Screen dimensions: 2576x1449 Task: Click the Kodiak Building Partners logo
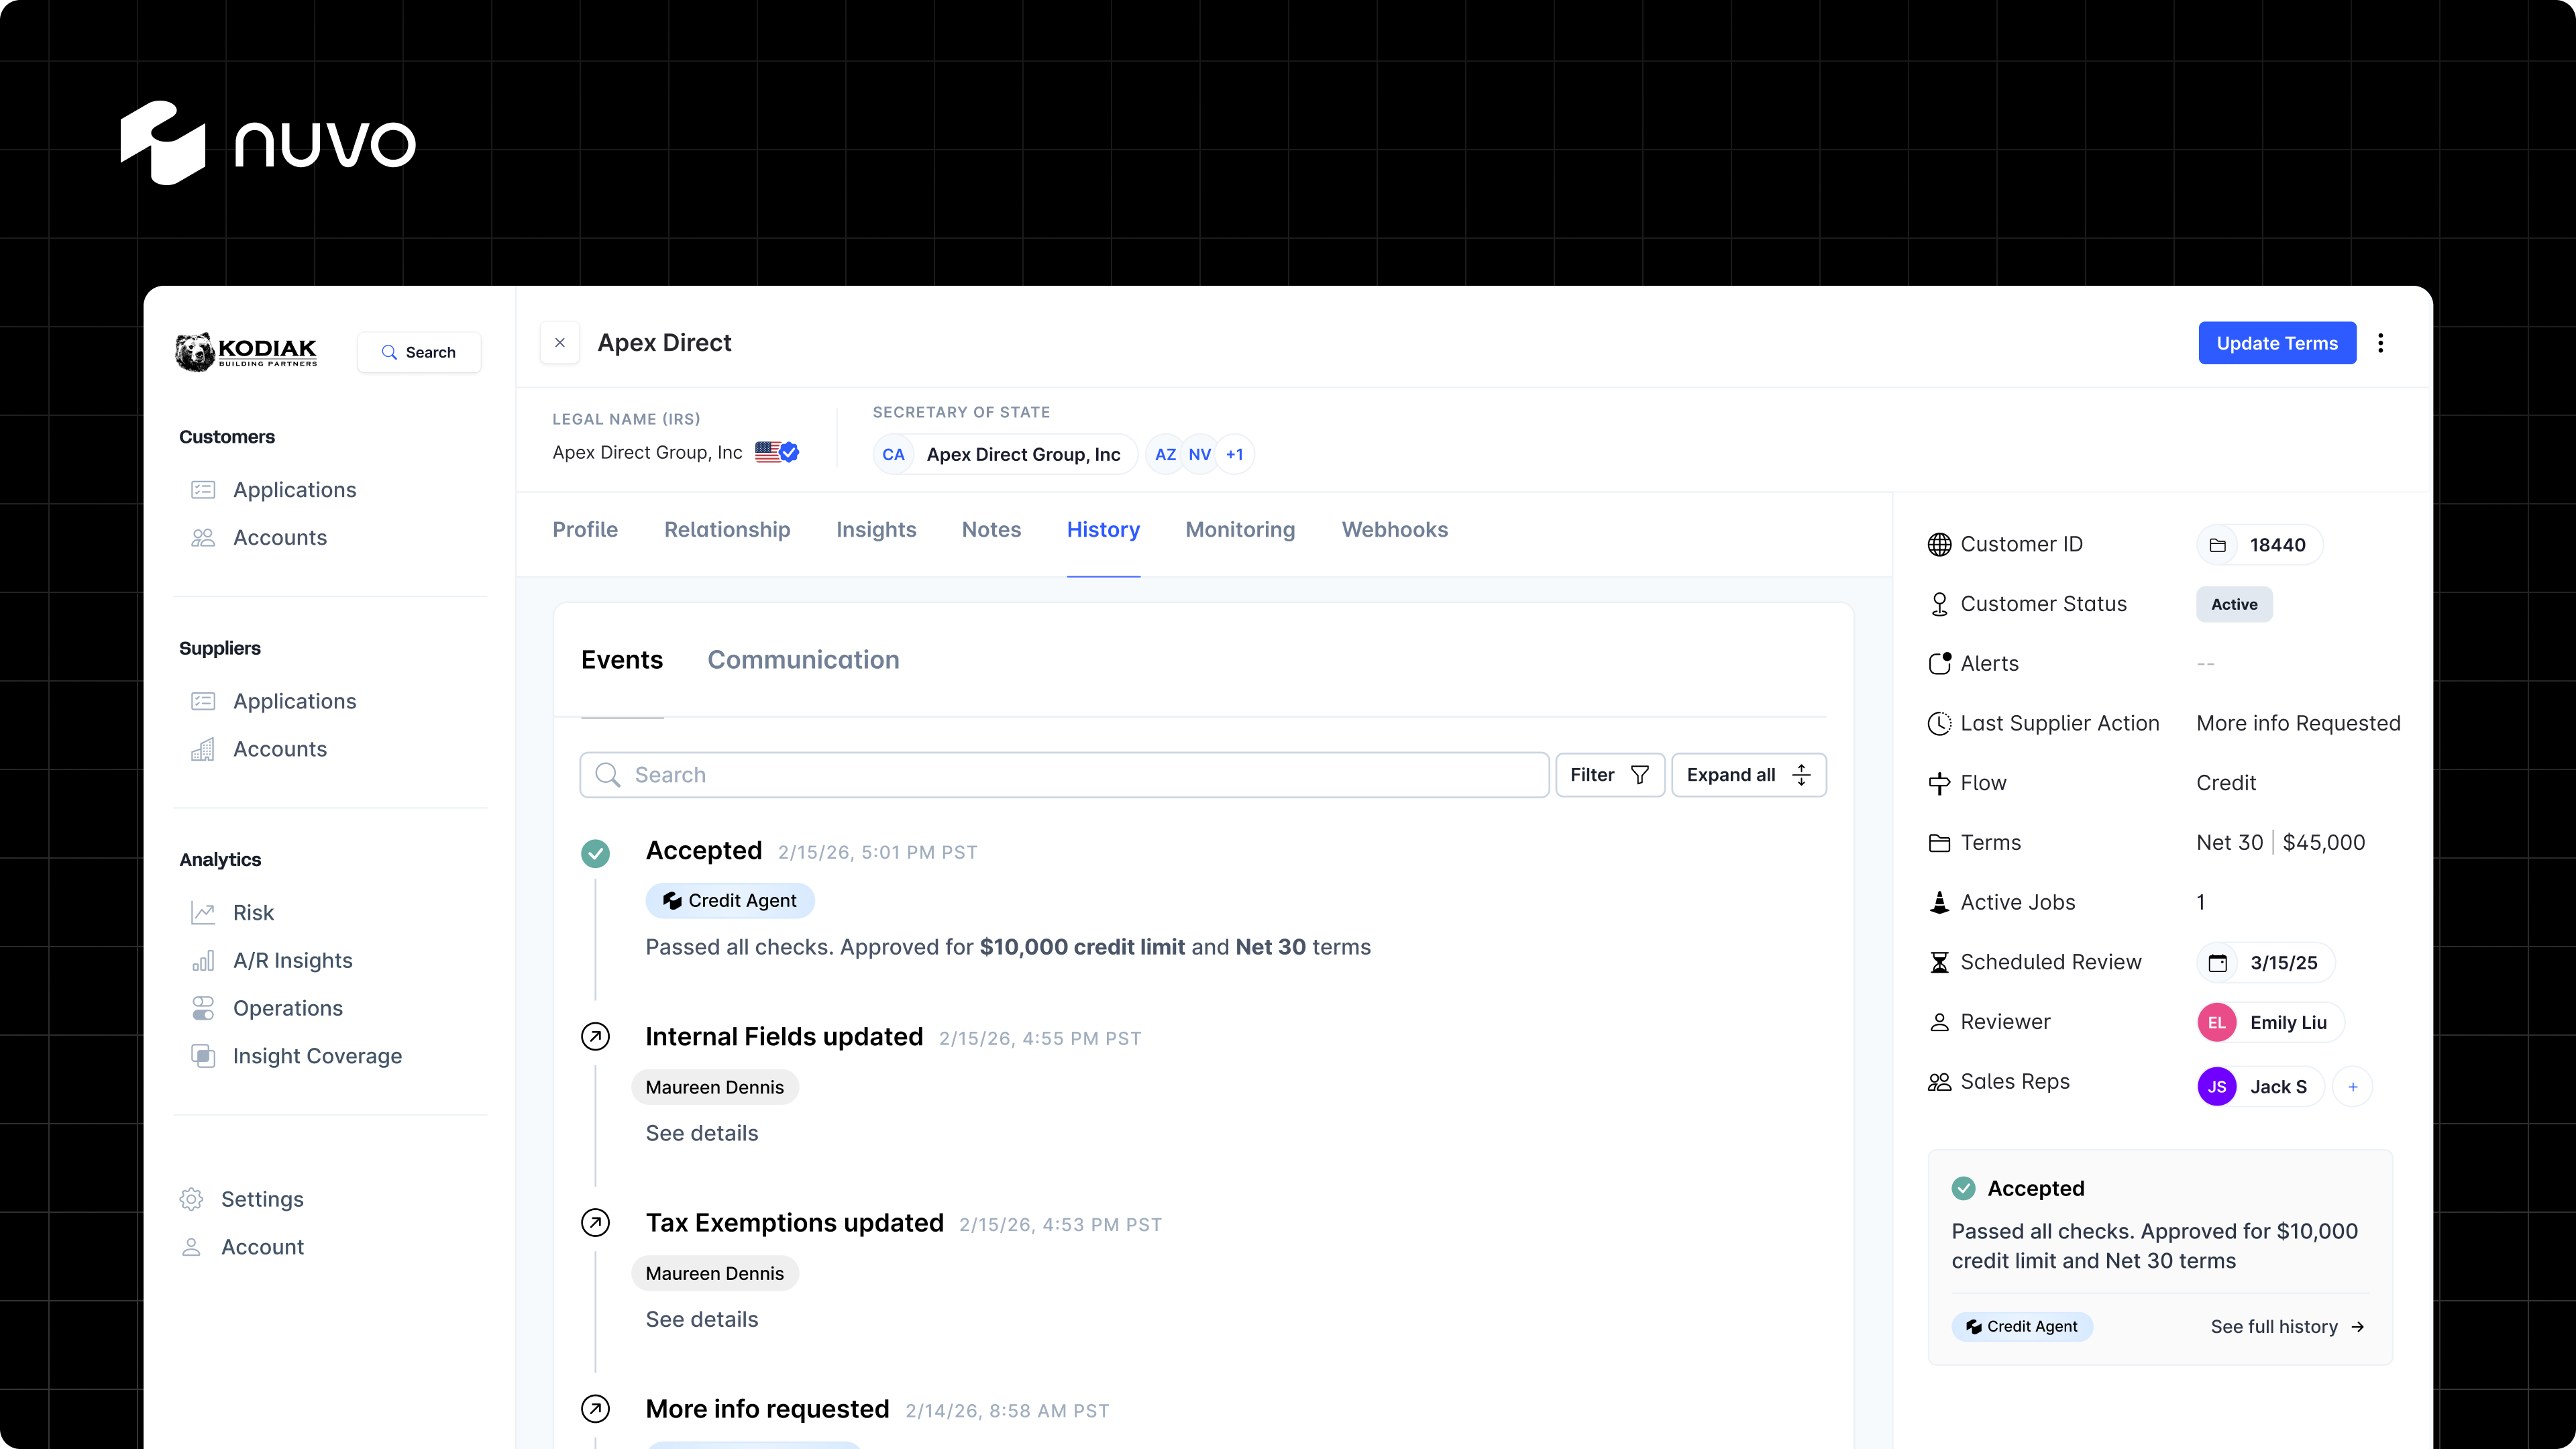click(246, 352)
